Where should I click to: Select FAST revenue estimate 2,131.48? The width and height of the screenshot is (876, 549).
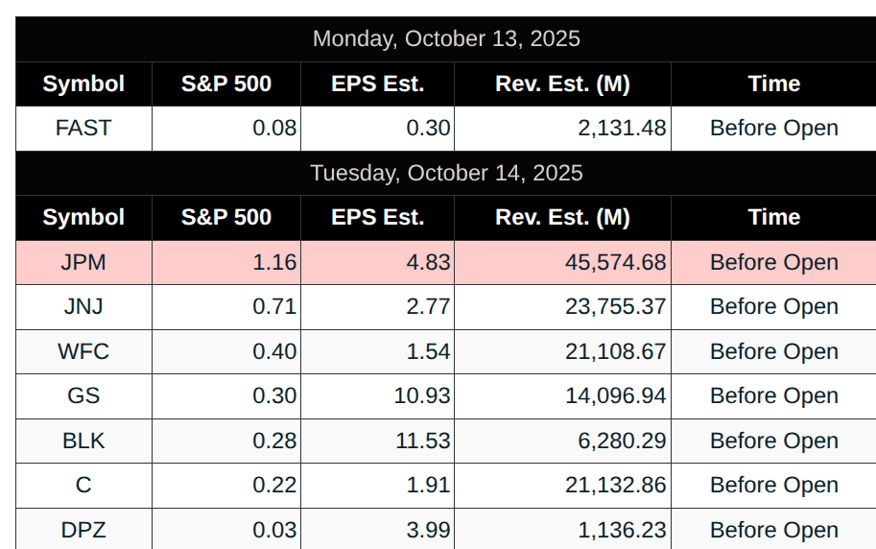click(622, 129)
